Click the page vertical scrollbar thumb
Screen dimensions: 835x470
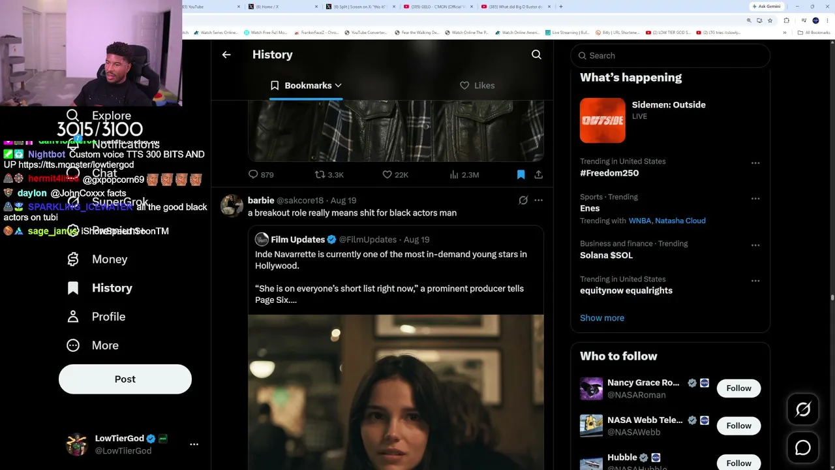pyautogui.click(x=832, y=298)
